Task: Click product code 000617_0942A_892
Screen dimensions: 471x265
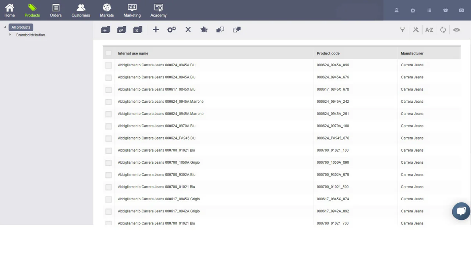Action: coord(333,211)
